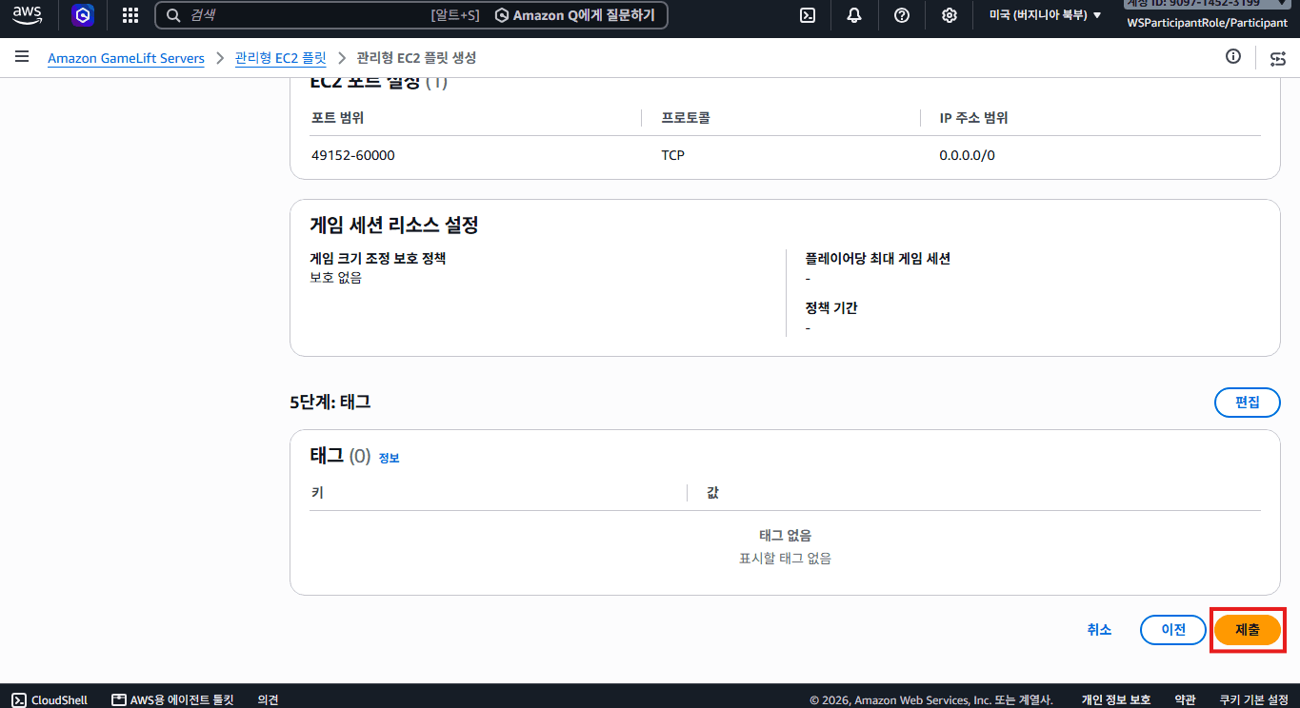Open 약관 terms footer link

click(x=1185, y=699)
